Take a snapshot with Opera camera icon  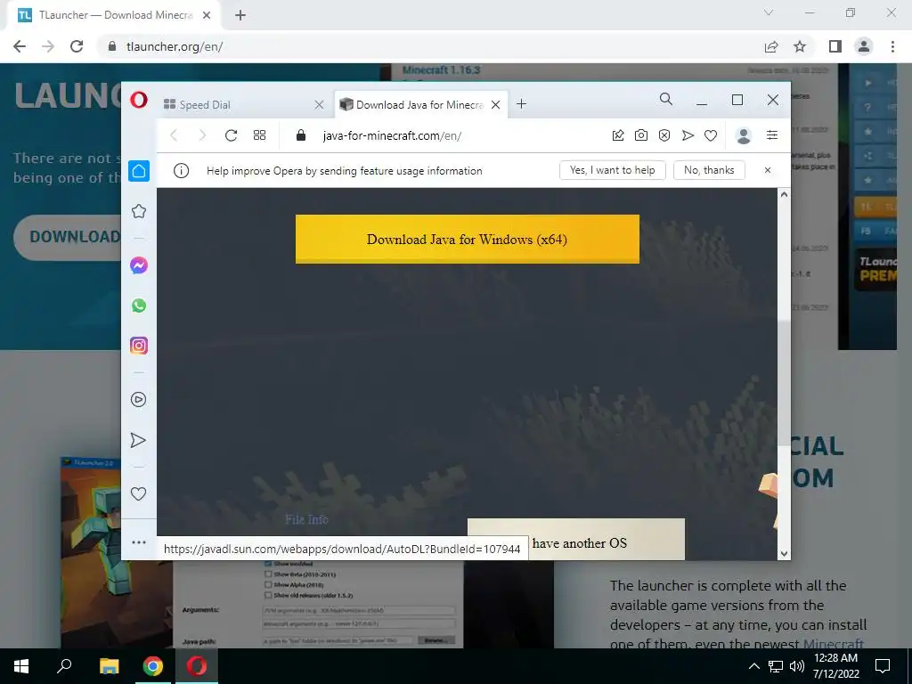641,135
